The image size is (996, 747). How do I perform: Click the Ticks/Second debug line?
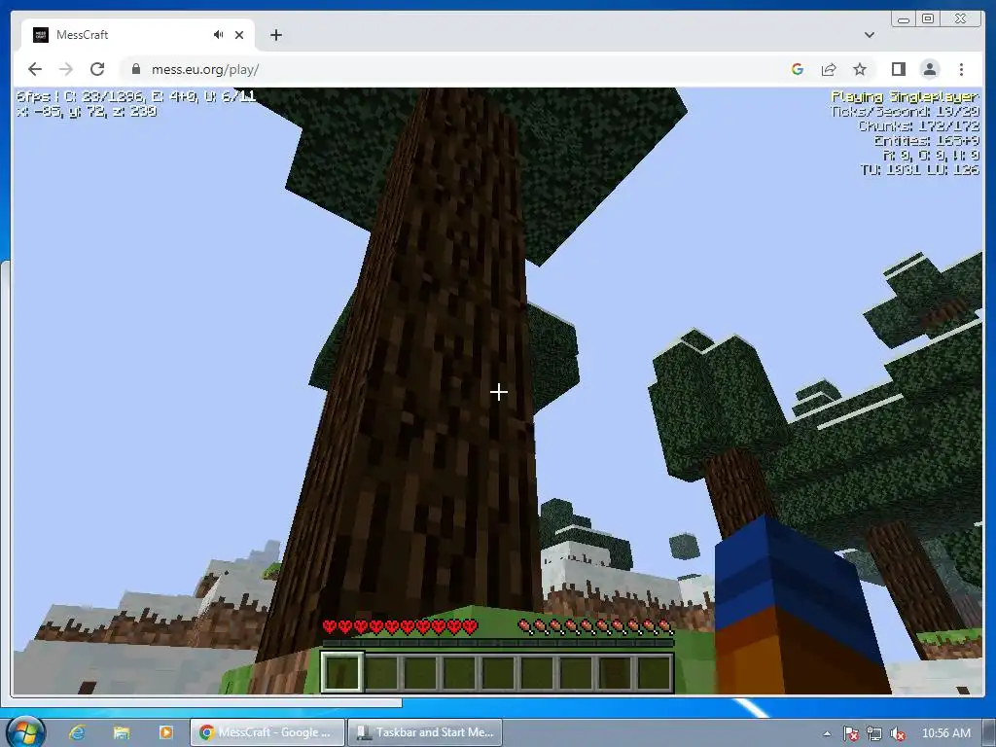click(x=905, y=111)
